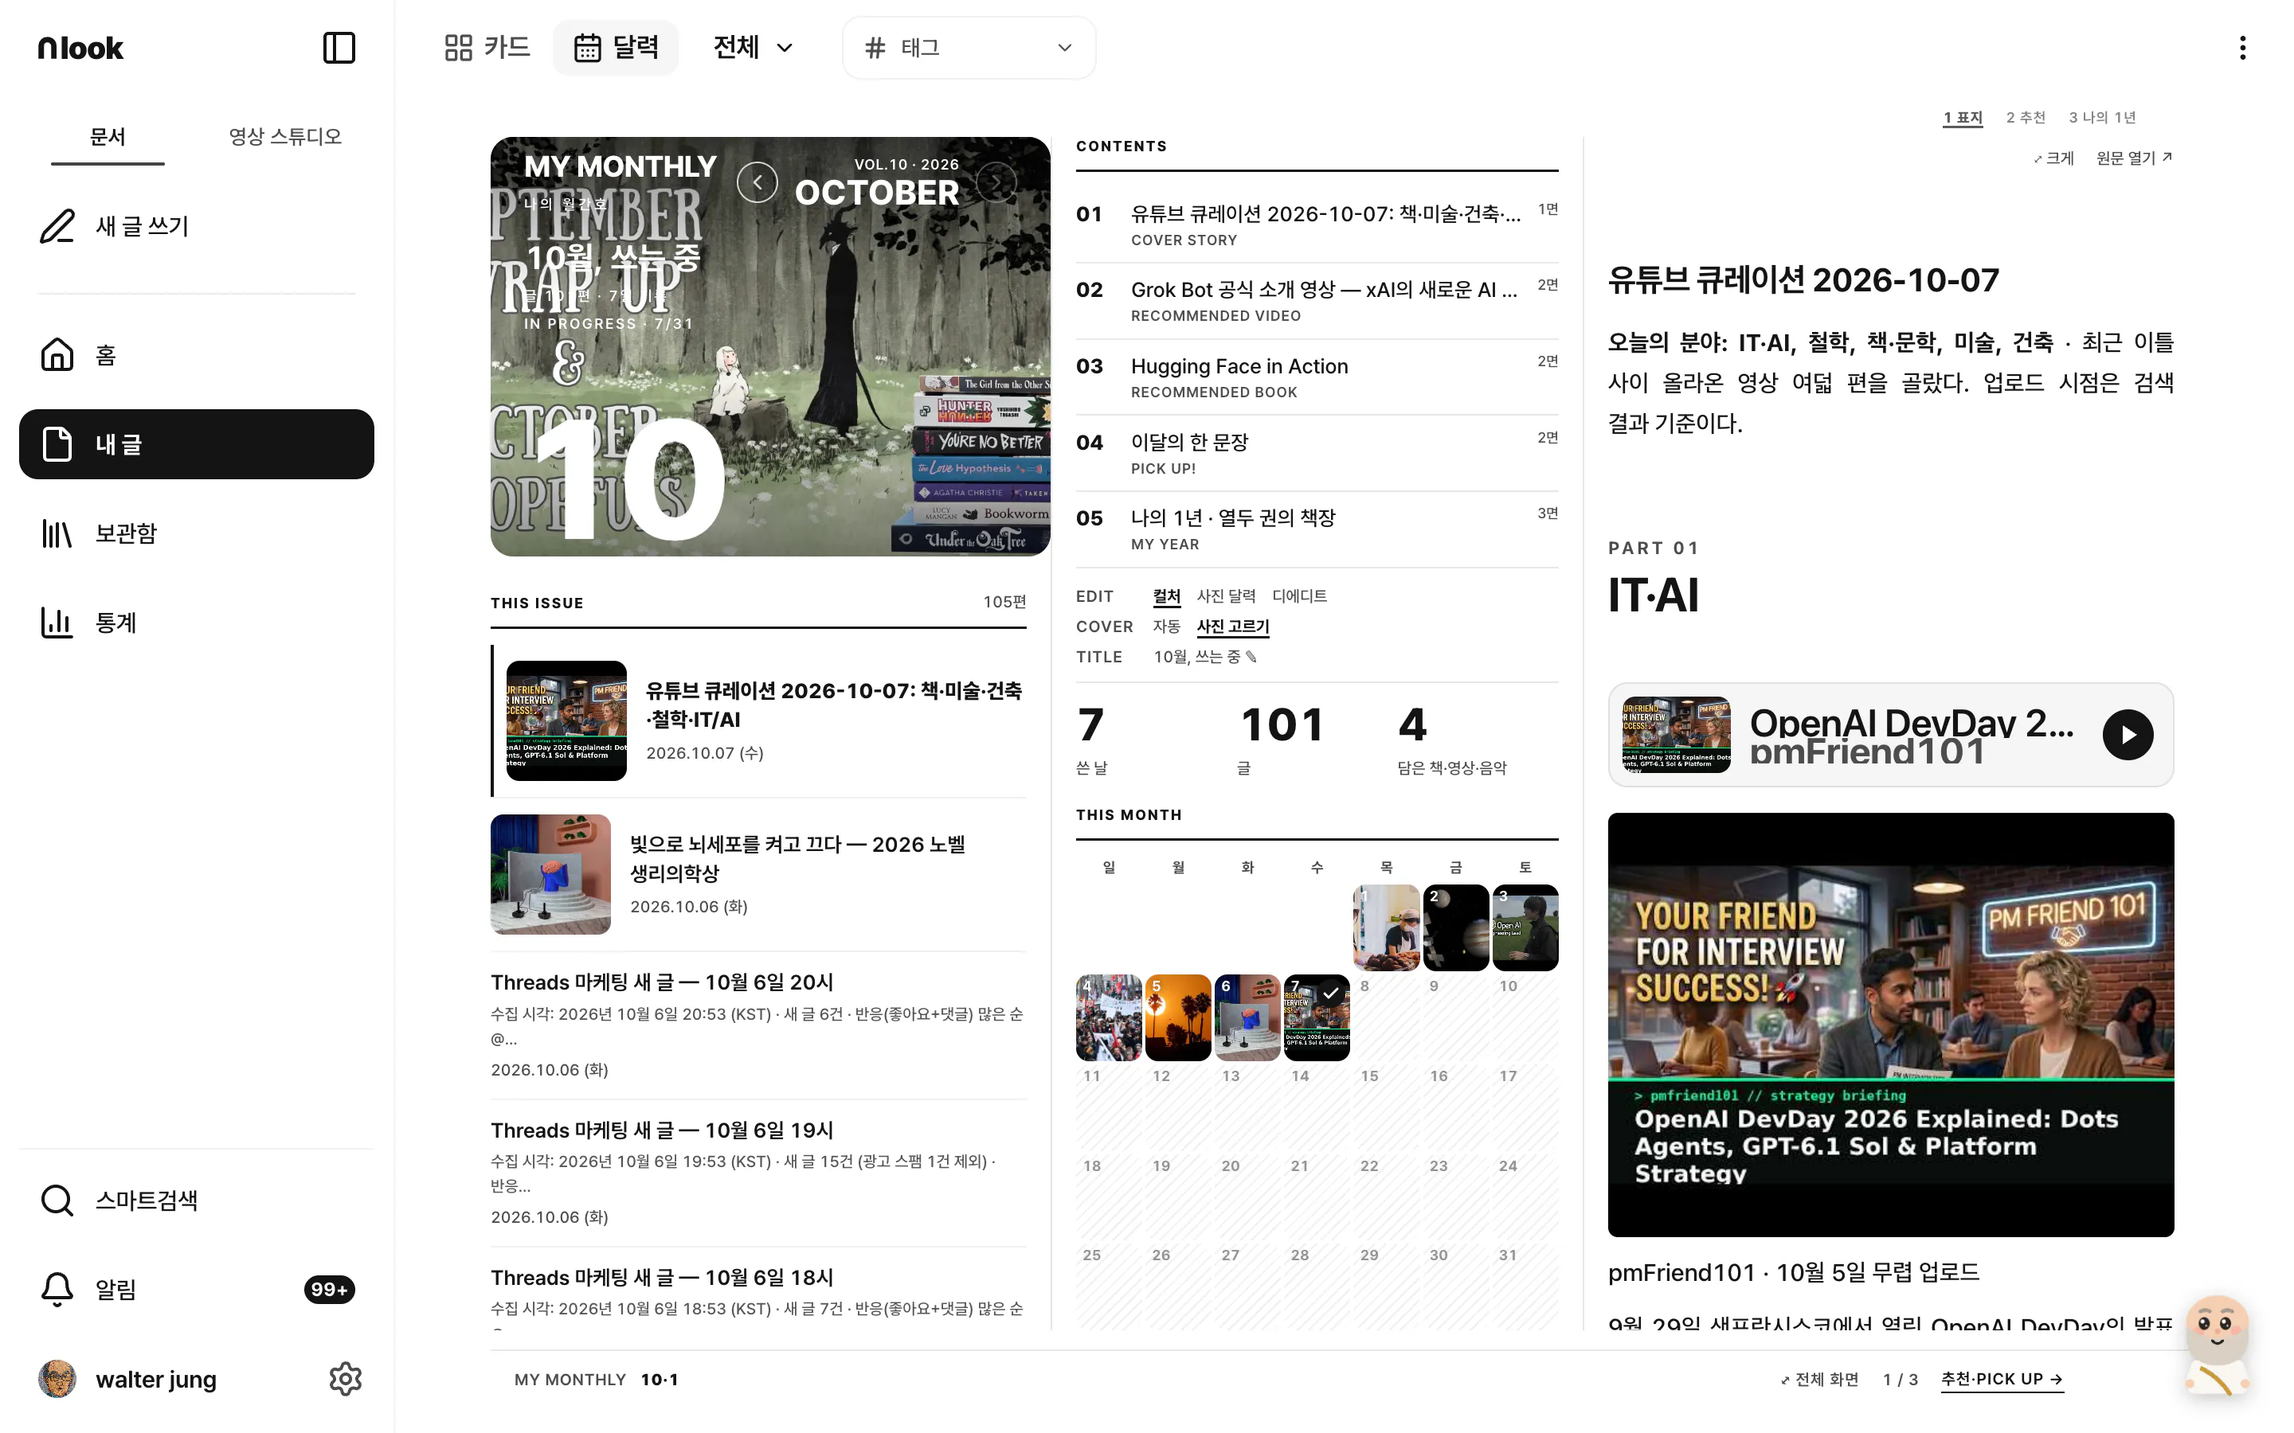The width and height of the screenshot is (2294, 1433).
Task: Open the 태그 dropdown
Action: click(969, 48)
